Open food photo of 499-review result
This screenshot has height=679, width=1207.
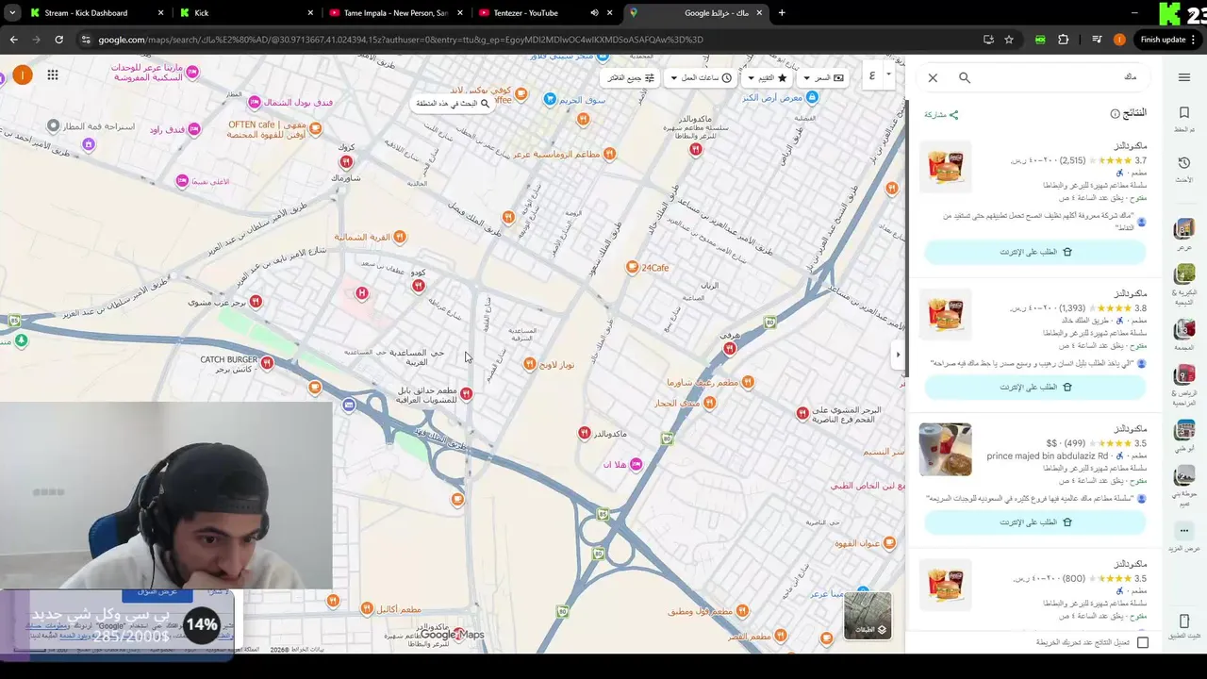pos(945,449)
